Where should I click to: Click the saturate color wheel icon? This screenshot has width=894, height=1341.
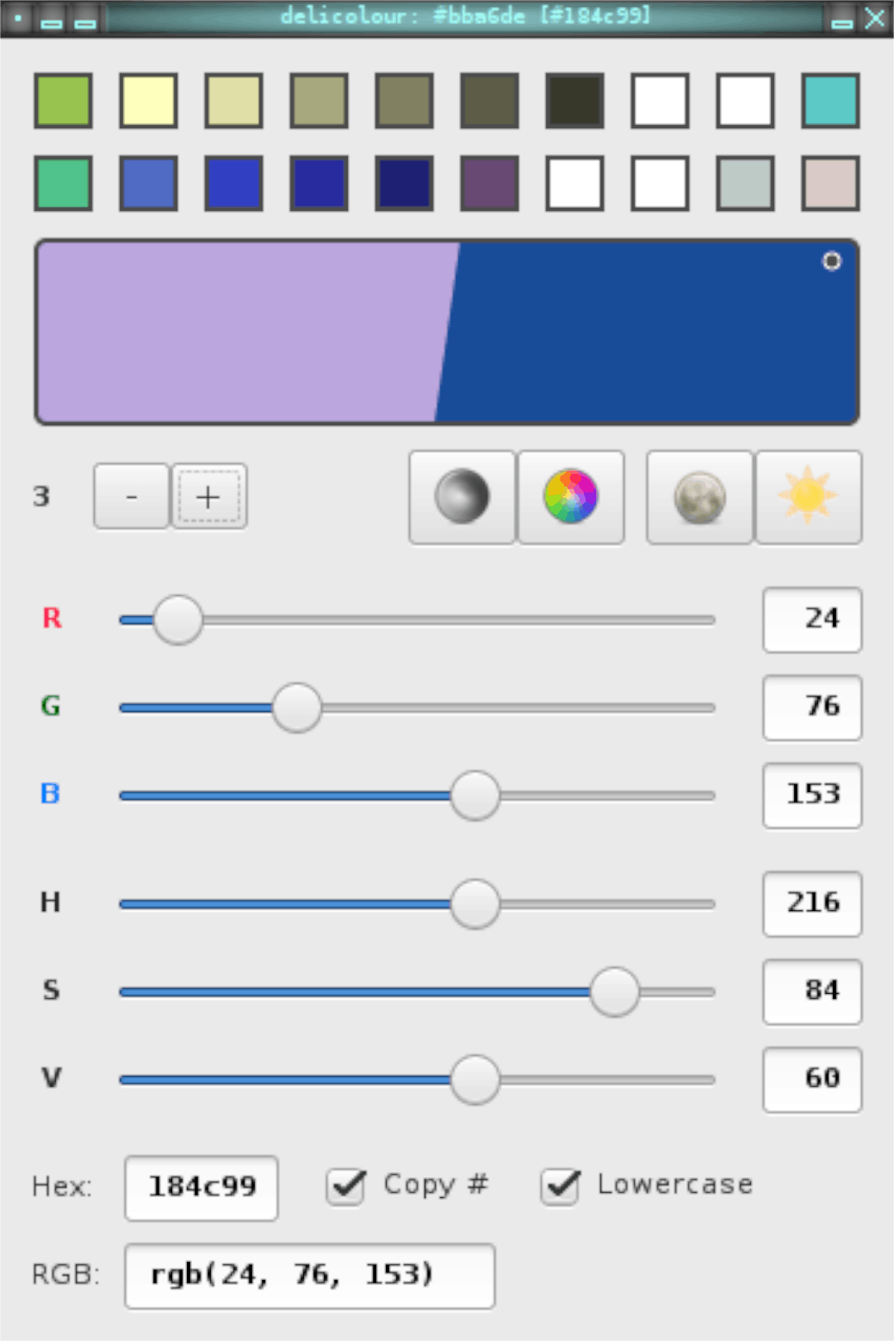[x=571, y=497]
